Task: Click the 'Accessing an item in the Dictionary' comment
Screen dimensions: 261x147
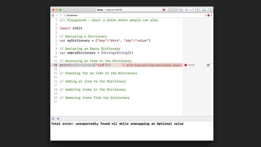Action: 95,61
